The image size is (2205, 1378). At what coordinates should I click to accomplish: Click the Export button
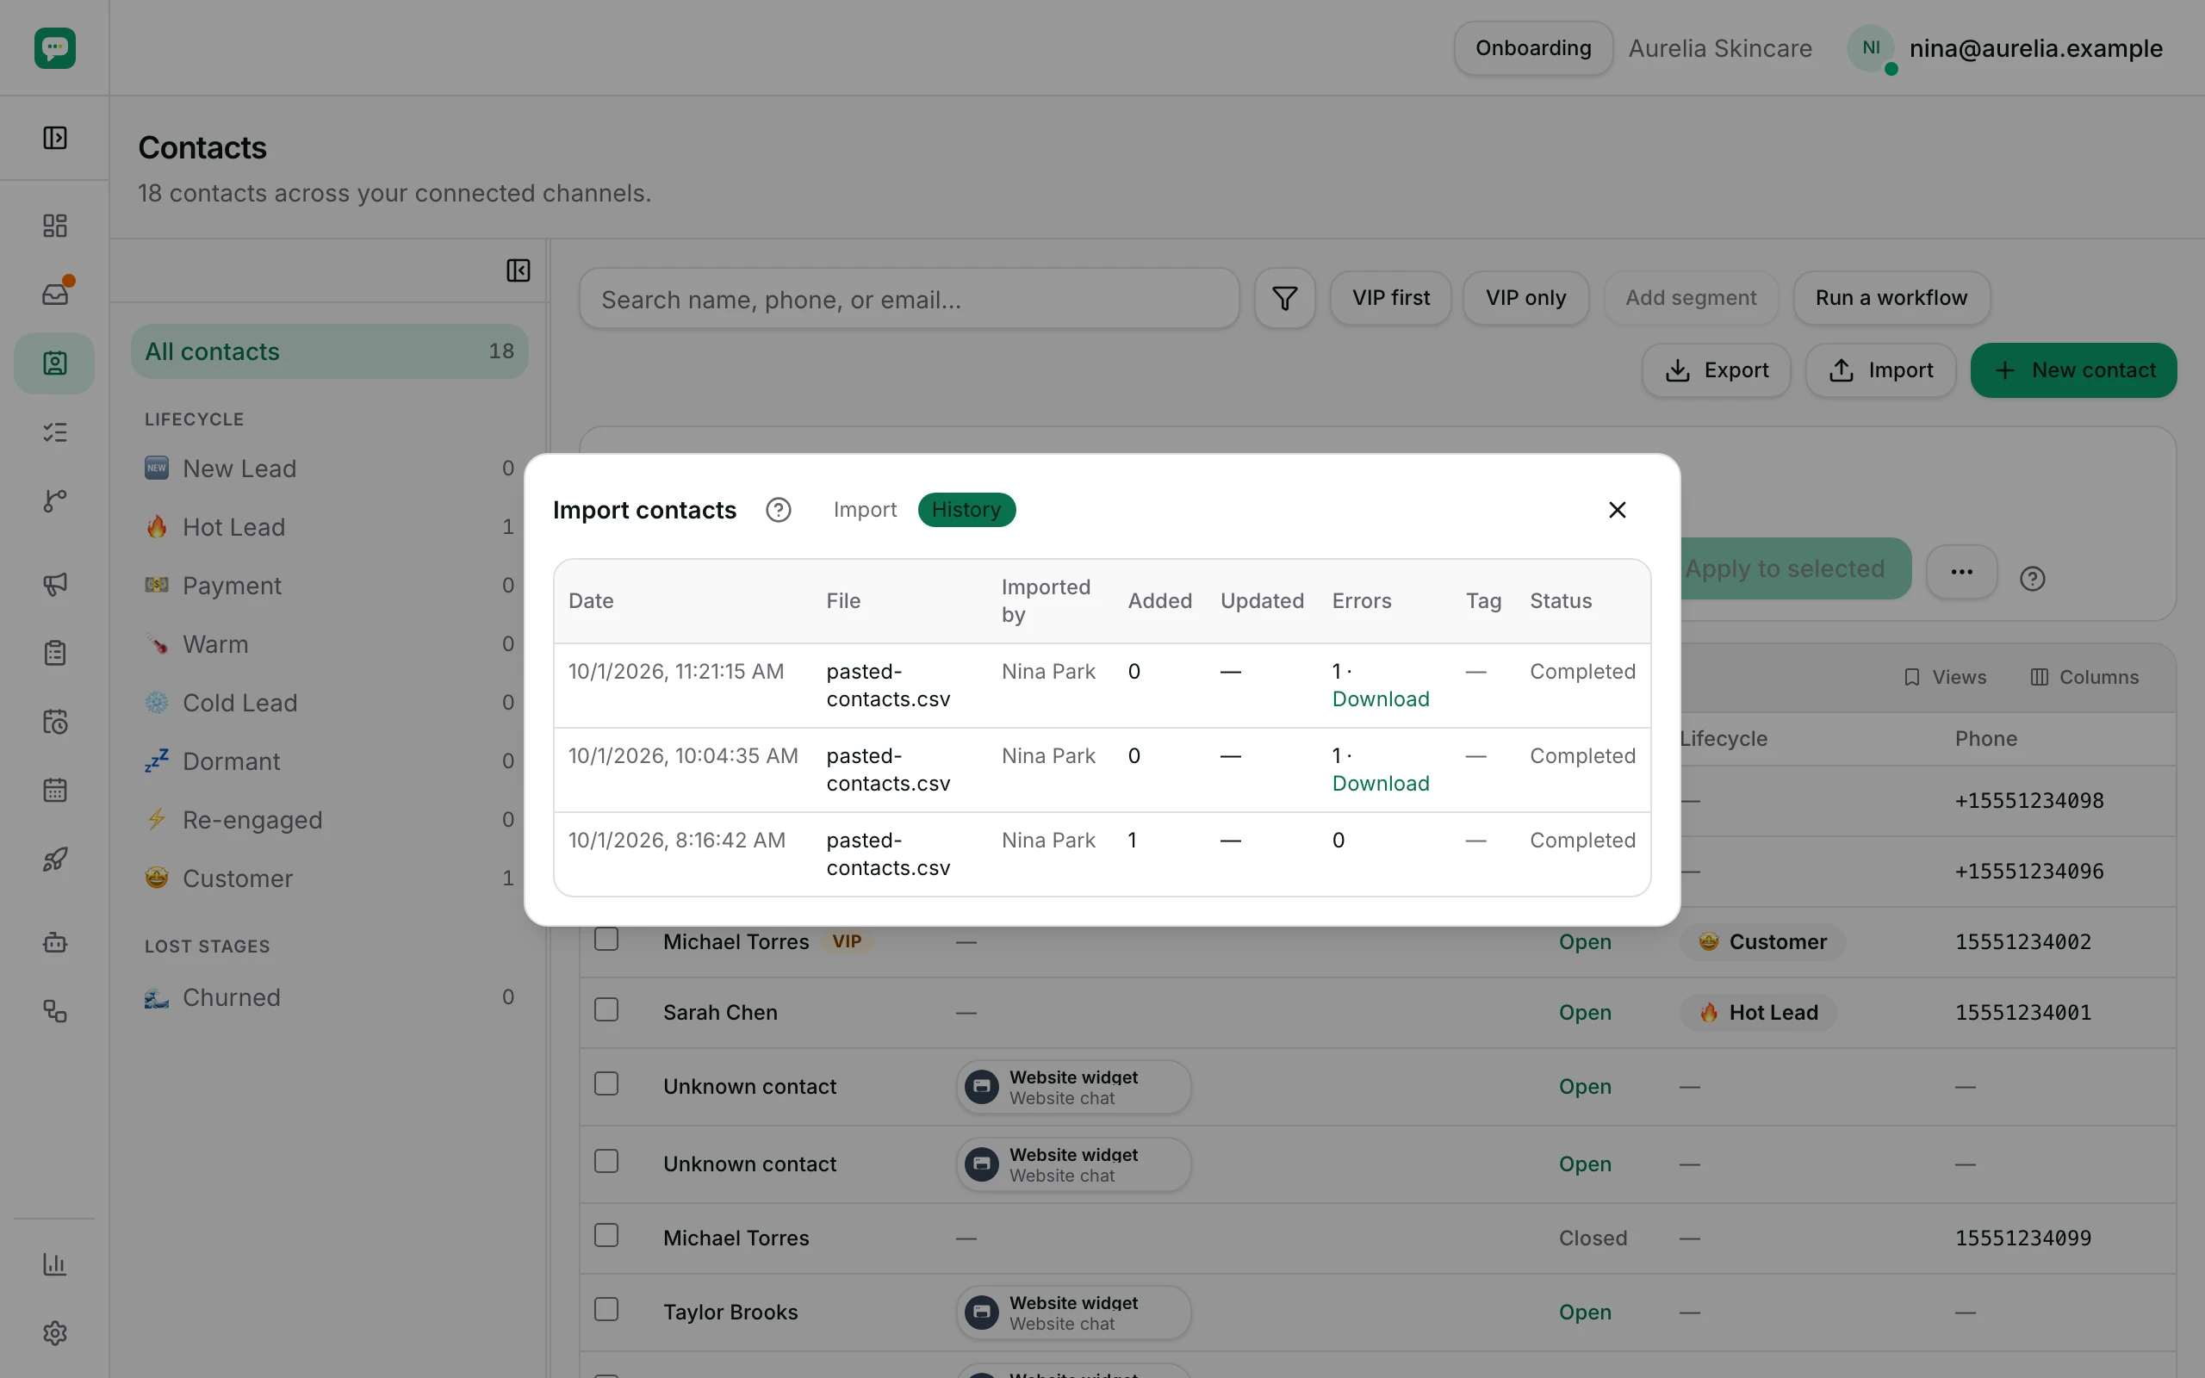pos(1717,370)
